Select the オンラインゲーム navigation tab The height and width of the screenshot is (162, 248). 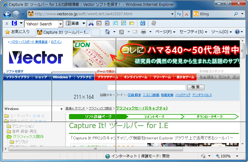coord(135,77)
